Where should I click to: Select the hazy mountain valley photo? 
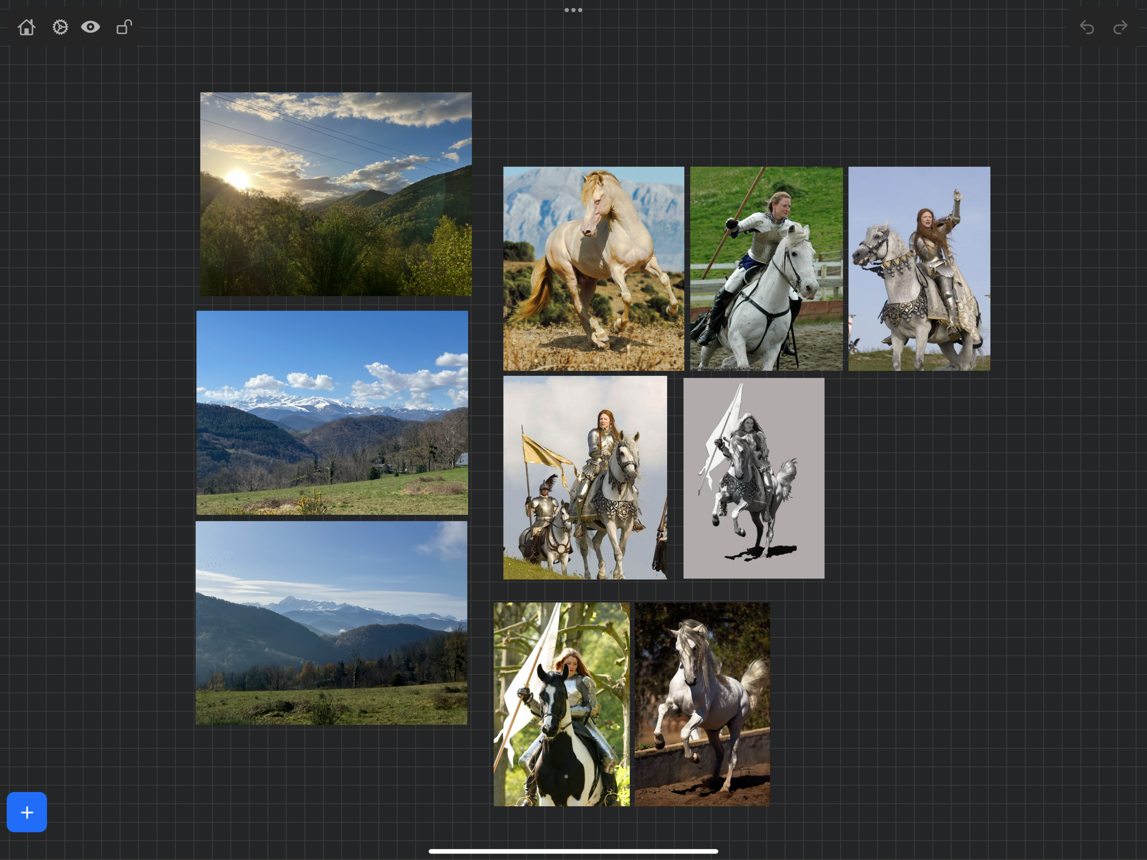(331, 622)
